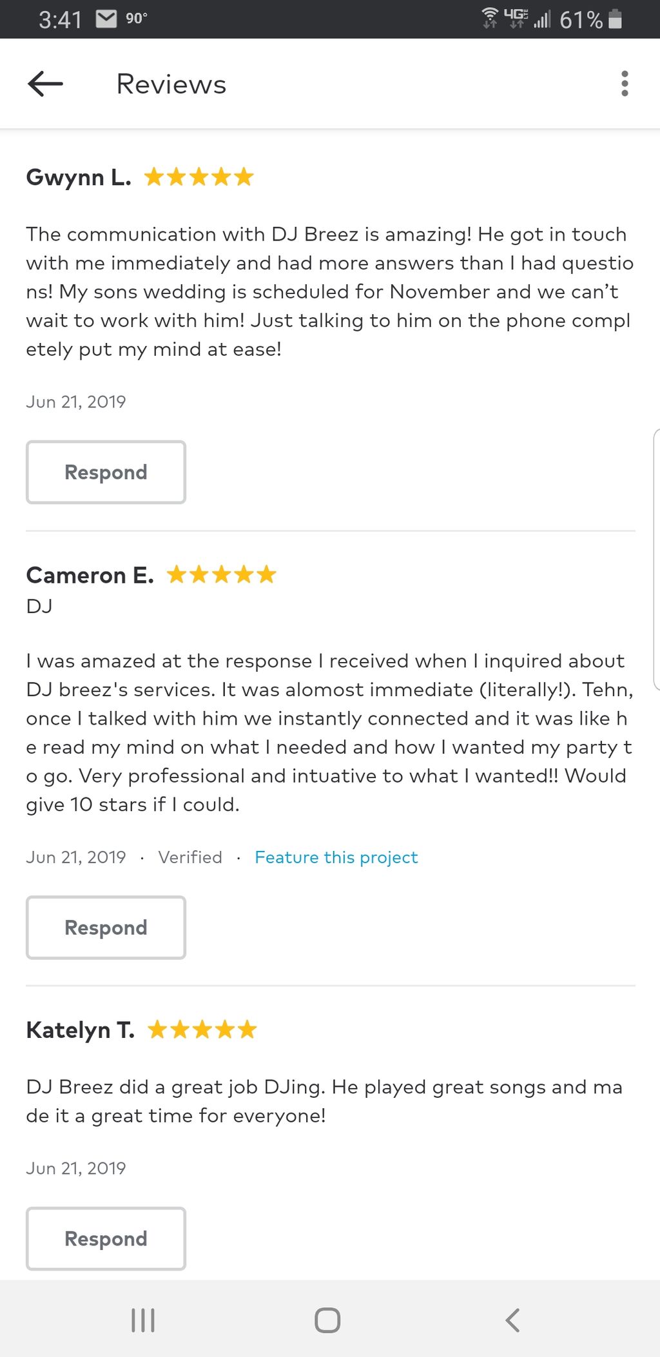Tap the mail notification icon
The height and width of the screenshot is (1357, 660).
pos(106,19)
